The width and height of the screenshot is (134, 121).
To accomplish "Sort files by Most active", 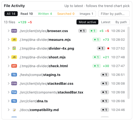I will [x=87, y=22].
